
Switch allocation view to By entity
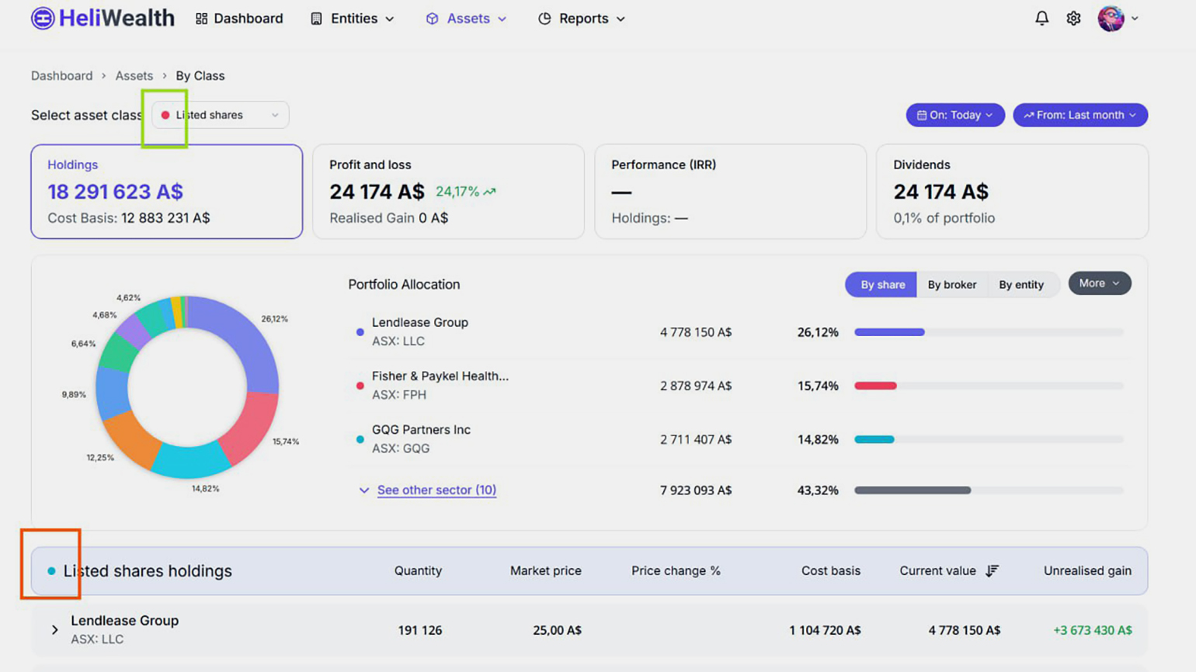1020,285
